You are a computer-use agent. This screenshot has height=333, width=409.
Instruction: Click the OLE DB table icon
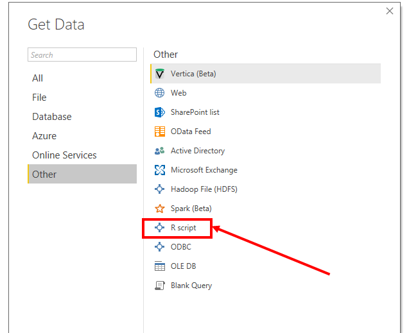160,266
